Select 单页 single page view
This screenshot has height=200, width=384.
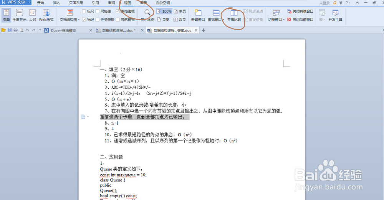[x=180, y=11]
